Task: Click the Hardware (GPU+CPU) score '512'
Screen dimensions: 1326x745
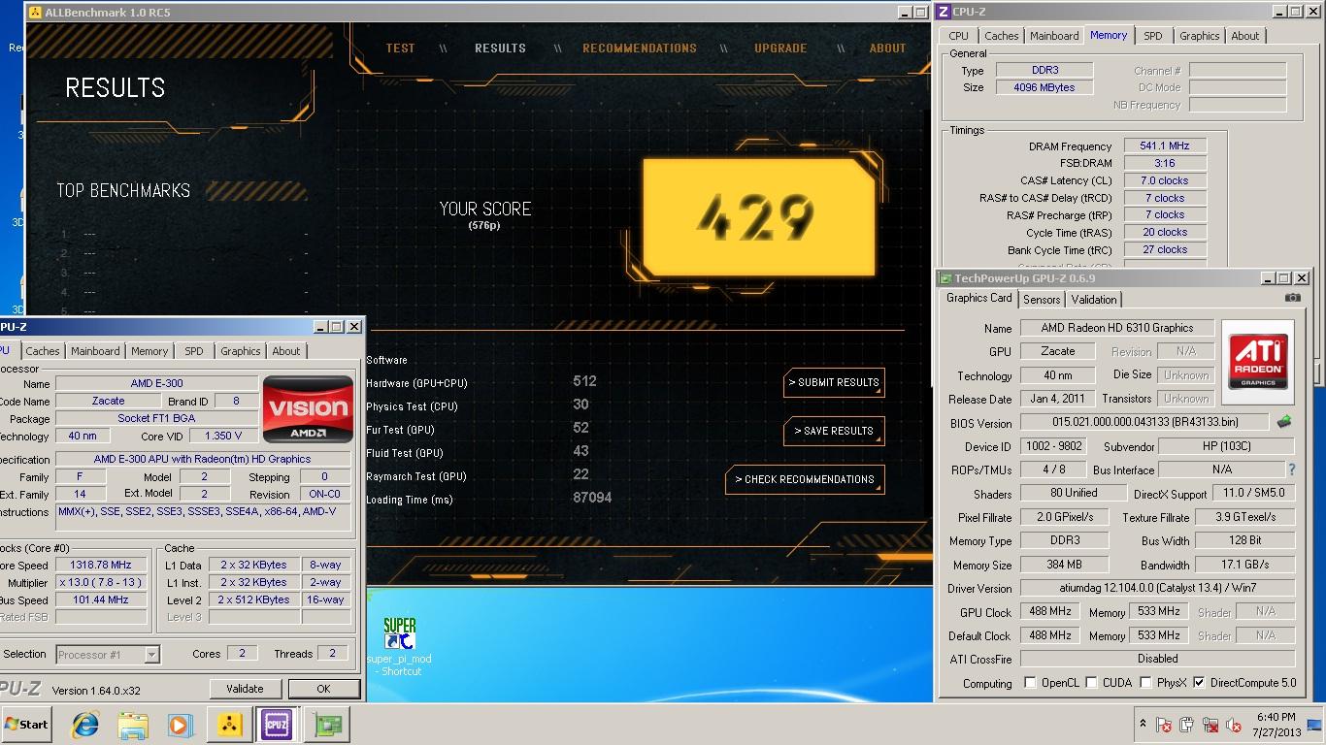Action: [584, 381]
